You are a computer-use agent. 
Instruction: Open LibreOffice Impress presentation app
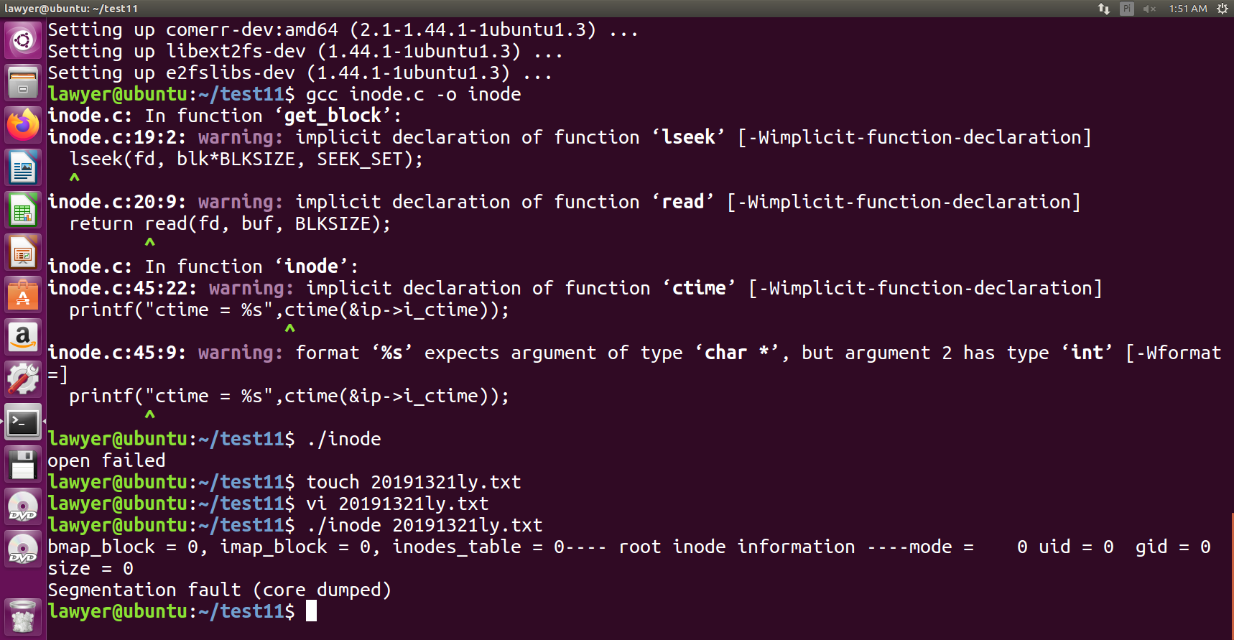tap(23, 252)
